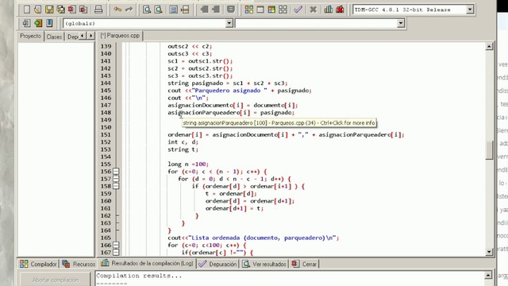Switch to the Proyecto tab
The image size is (508, 286).
(x=30, y=36)
